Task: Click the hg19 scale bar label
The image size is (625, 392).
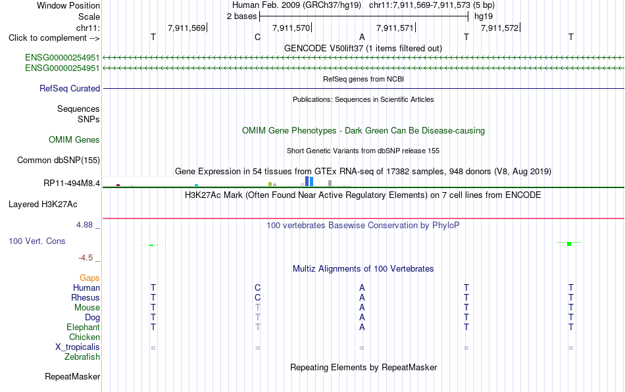Action: [x=484, y=16]
